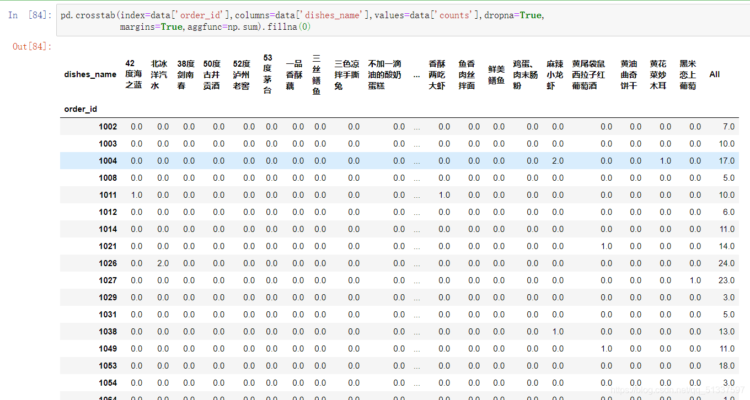
Task: Select row index 1029
Action: [x=108, y=298]
